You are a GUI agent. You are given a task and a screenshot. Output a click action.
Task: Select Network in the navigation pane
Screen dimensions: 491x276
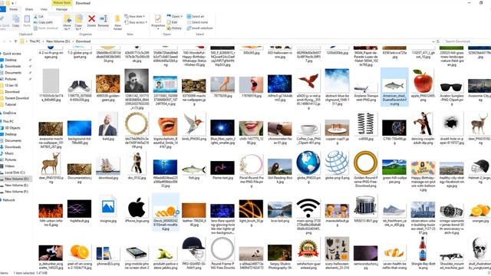point(8,200)
